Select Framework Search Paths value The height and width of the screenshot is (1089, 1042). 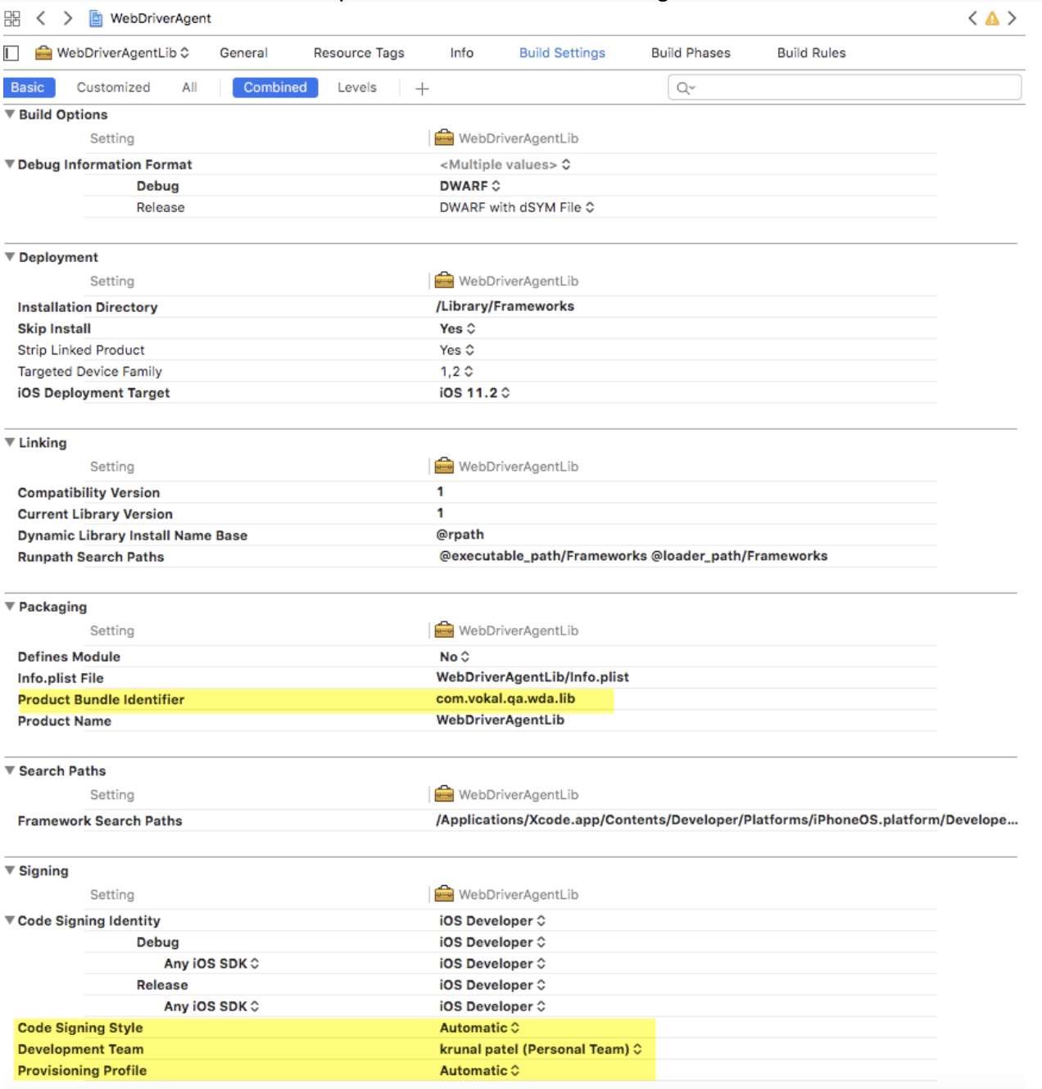[x=727, y=820]
